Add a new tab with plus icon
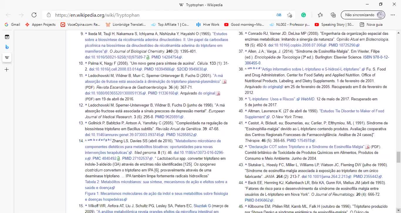Screen dimensions: 401x213 (x=7, y=70)
